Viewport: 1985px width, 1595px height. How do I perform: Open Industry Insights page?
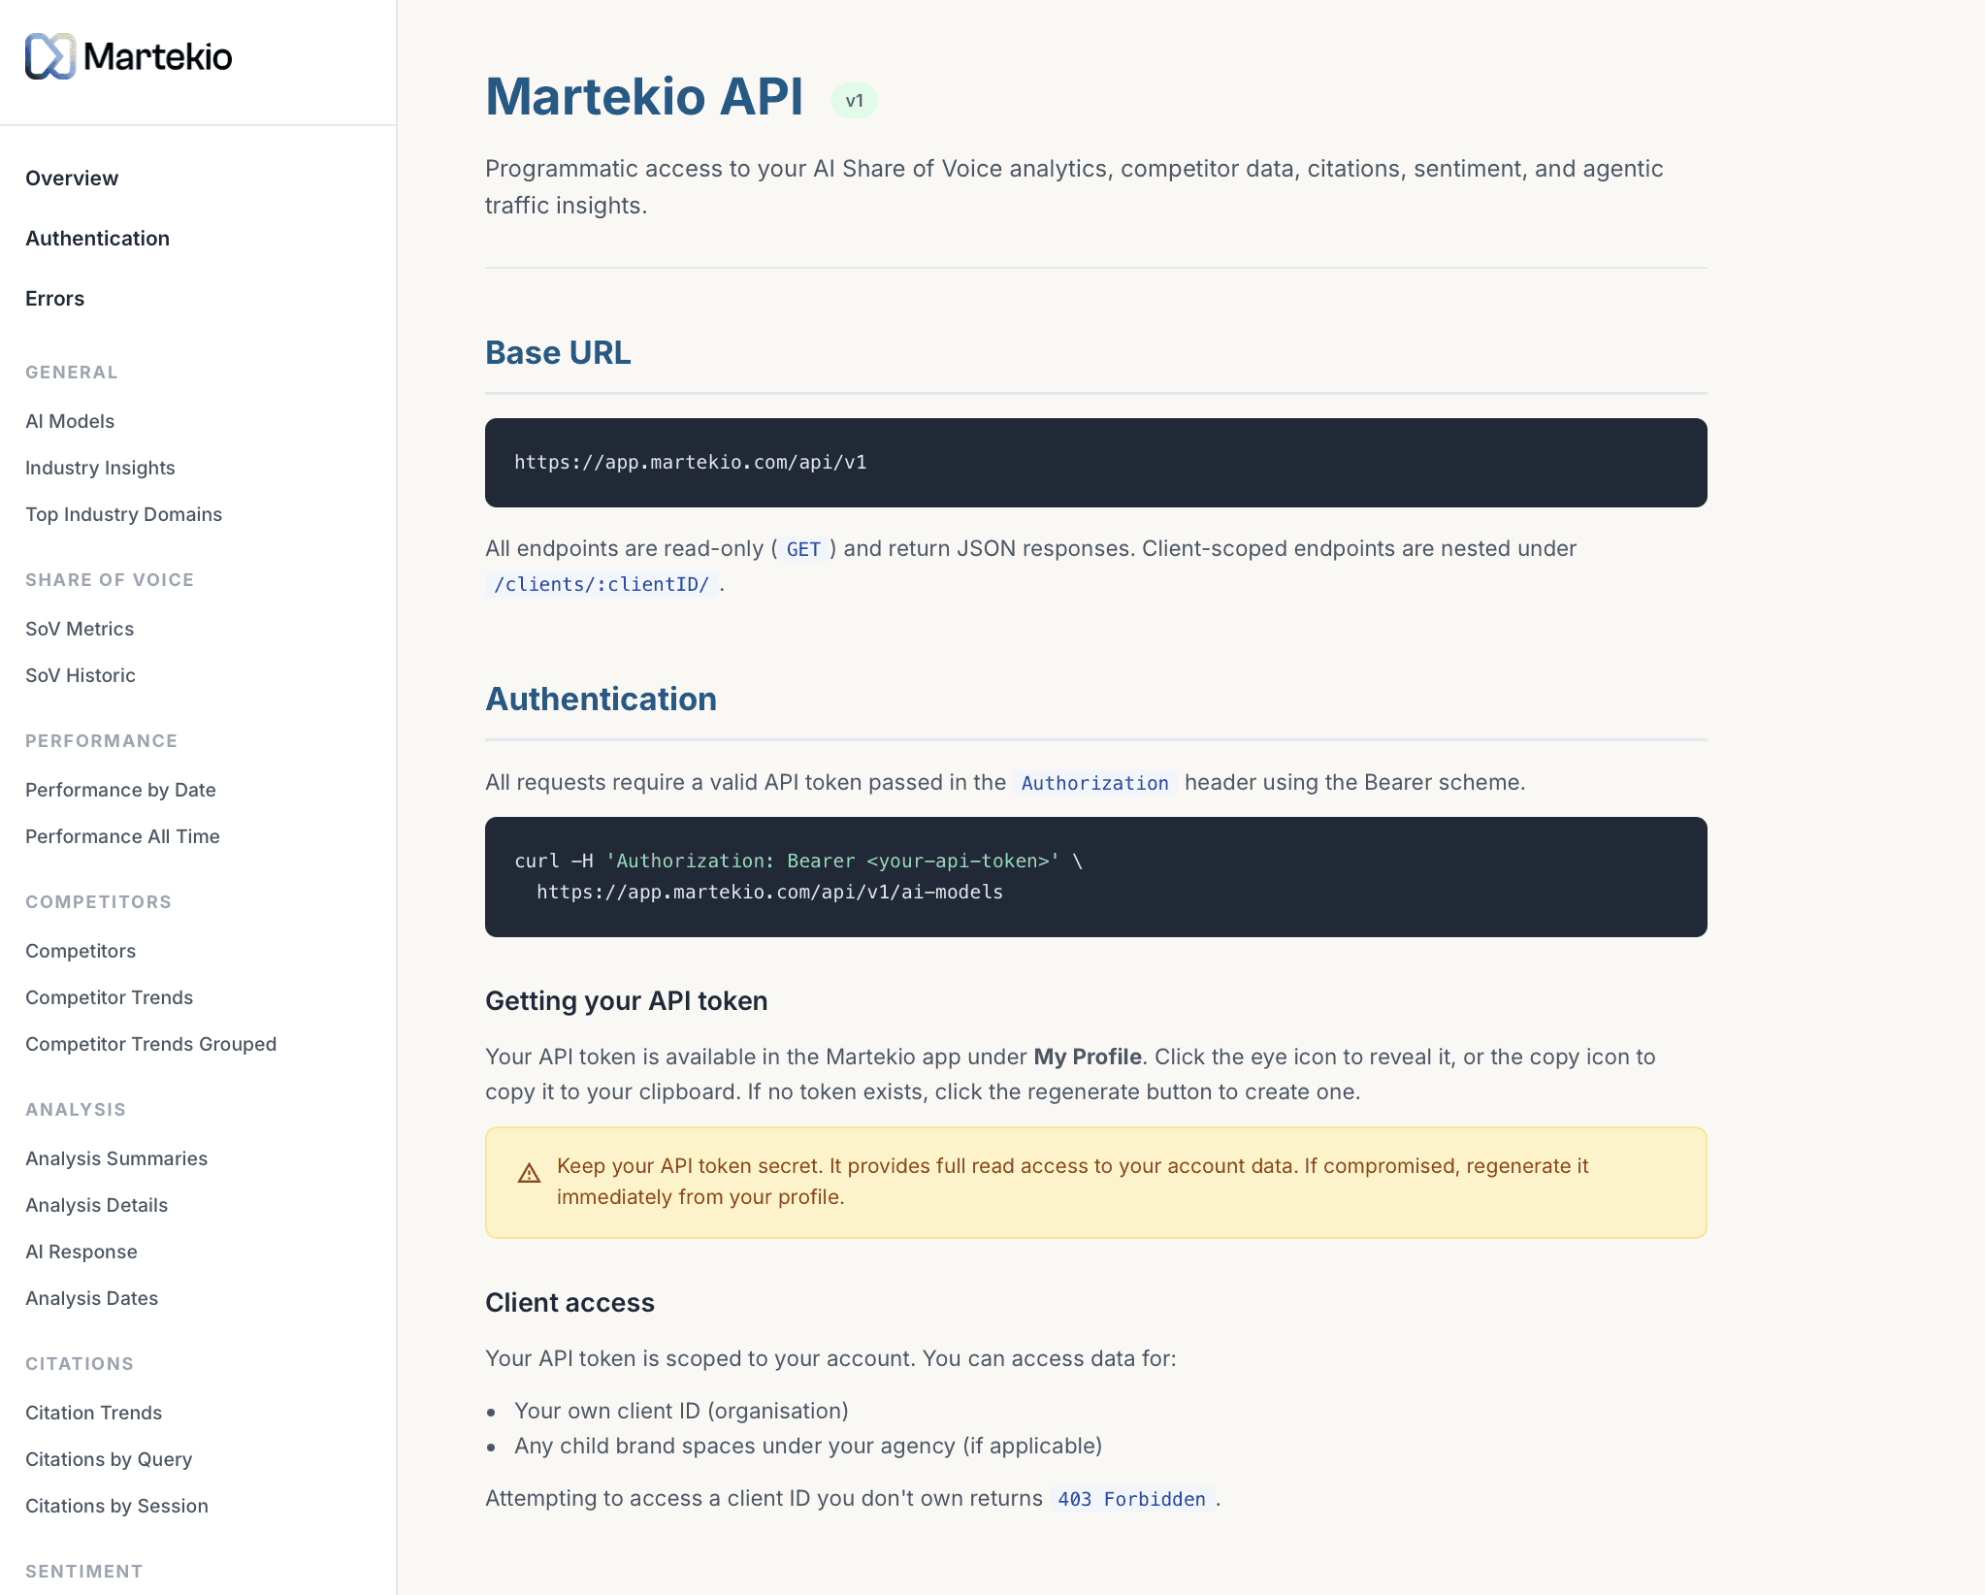click(x=100, y=468)
